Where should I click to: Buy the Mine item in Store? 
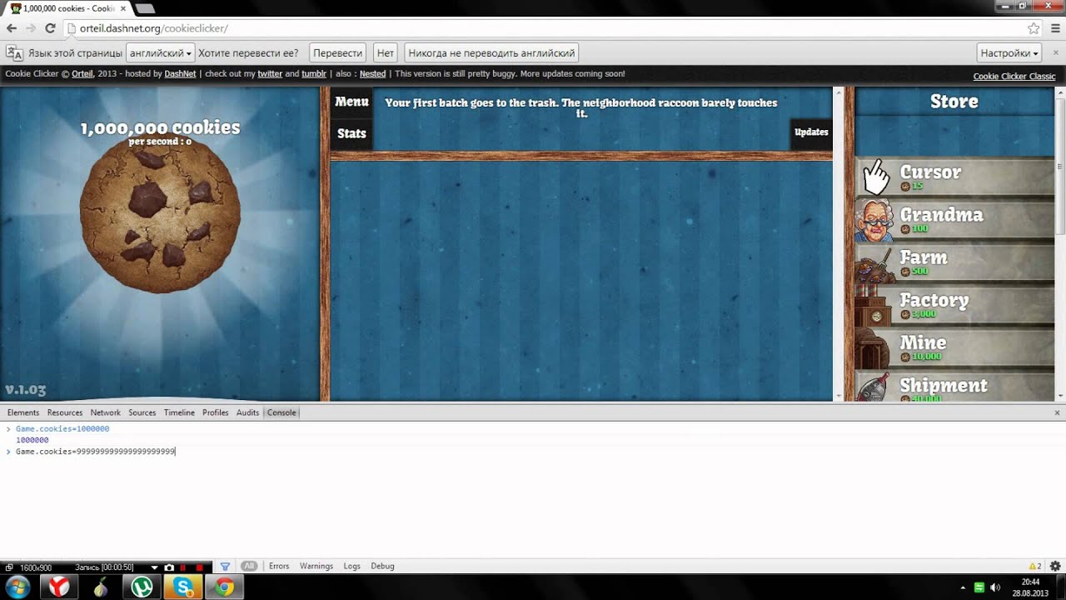pos(954,347)
